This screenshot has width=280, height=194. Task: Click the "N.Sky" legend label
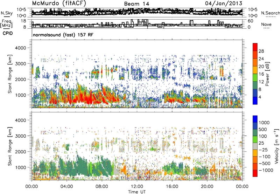(7, 13)
